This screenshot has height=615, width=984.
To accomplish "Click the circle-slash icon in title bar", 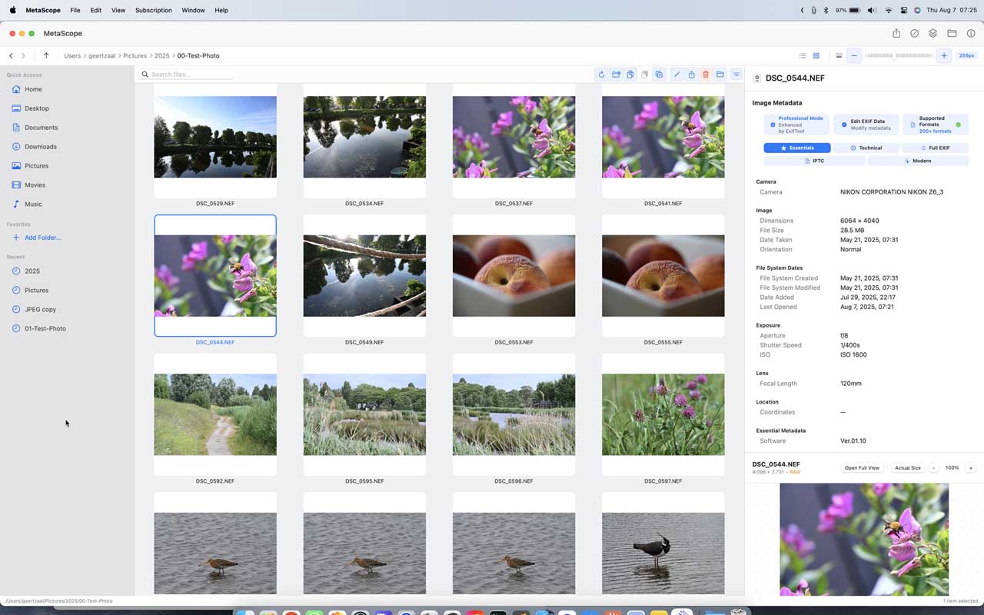I will (x=915, y=33).
